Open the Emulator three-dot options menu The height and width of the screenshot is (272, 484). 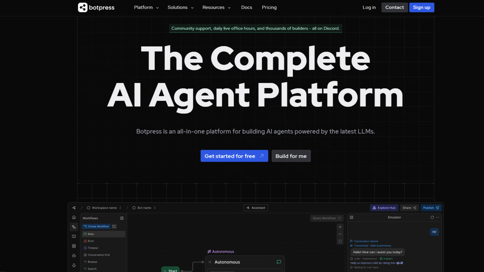pos(437,217)
